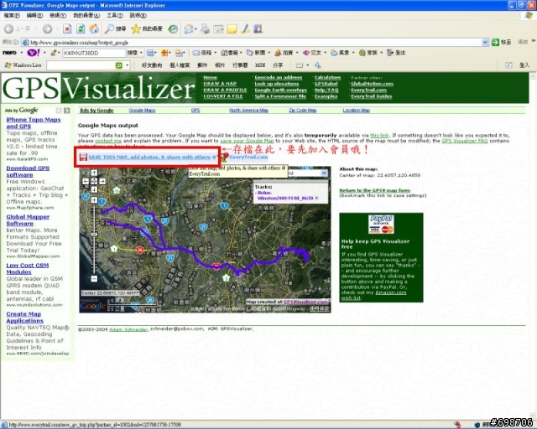Zoom in with the map plus button
537x429 pixels.
click(x=94, y=200)
